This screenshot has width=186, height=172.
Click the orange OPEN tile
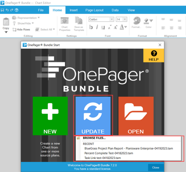(x=136, y=116)
